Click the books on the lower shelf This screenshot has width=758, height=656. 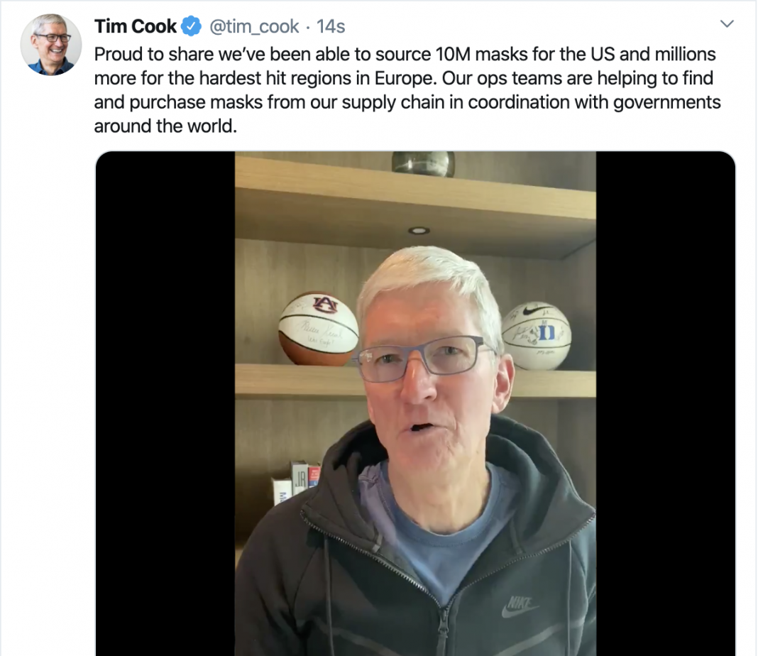(x=296, y=483)
